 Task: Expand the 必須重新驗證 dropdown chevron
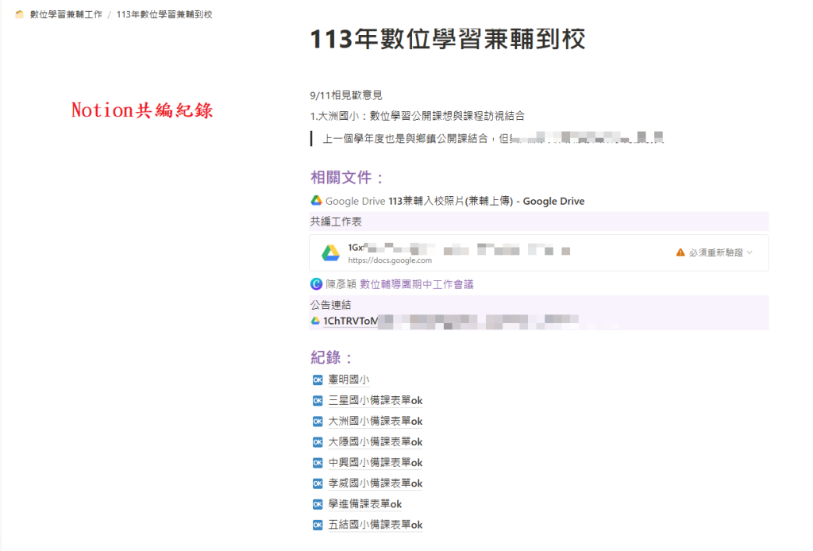[750, 252]
